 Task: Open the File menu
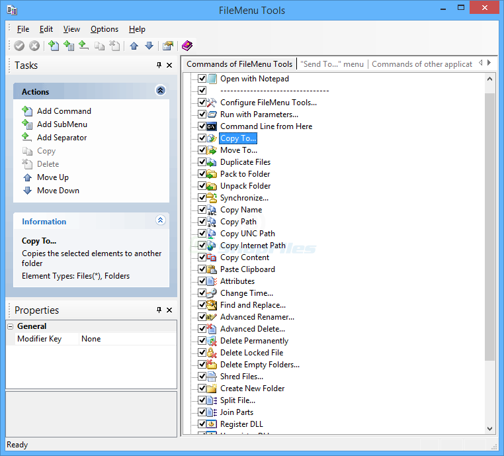[x=23, y=29]
